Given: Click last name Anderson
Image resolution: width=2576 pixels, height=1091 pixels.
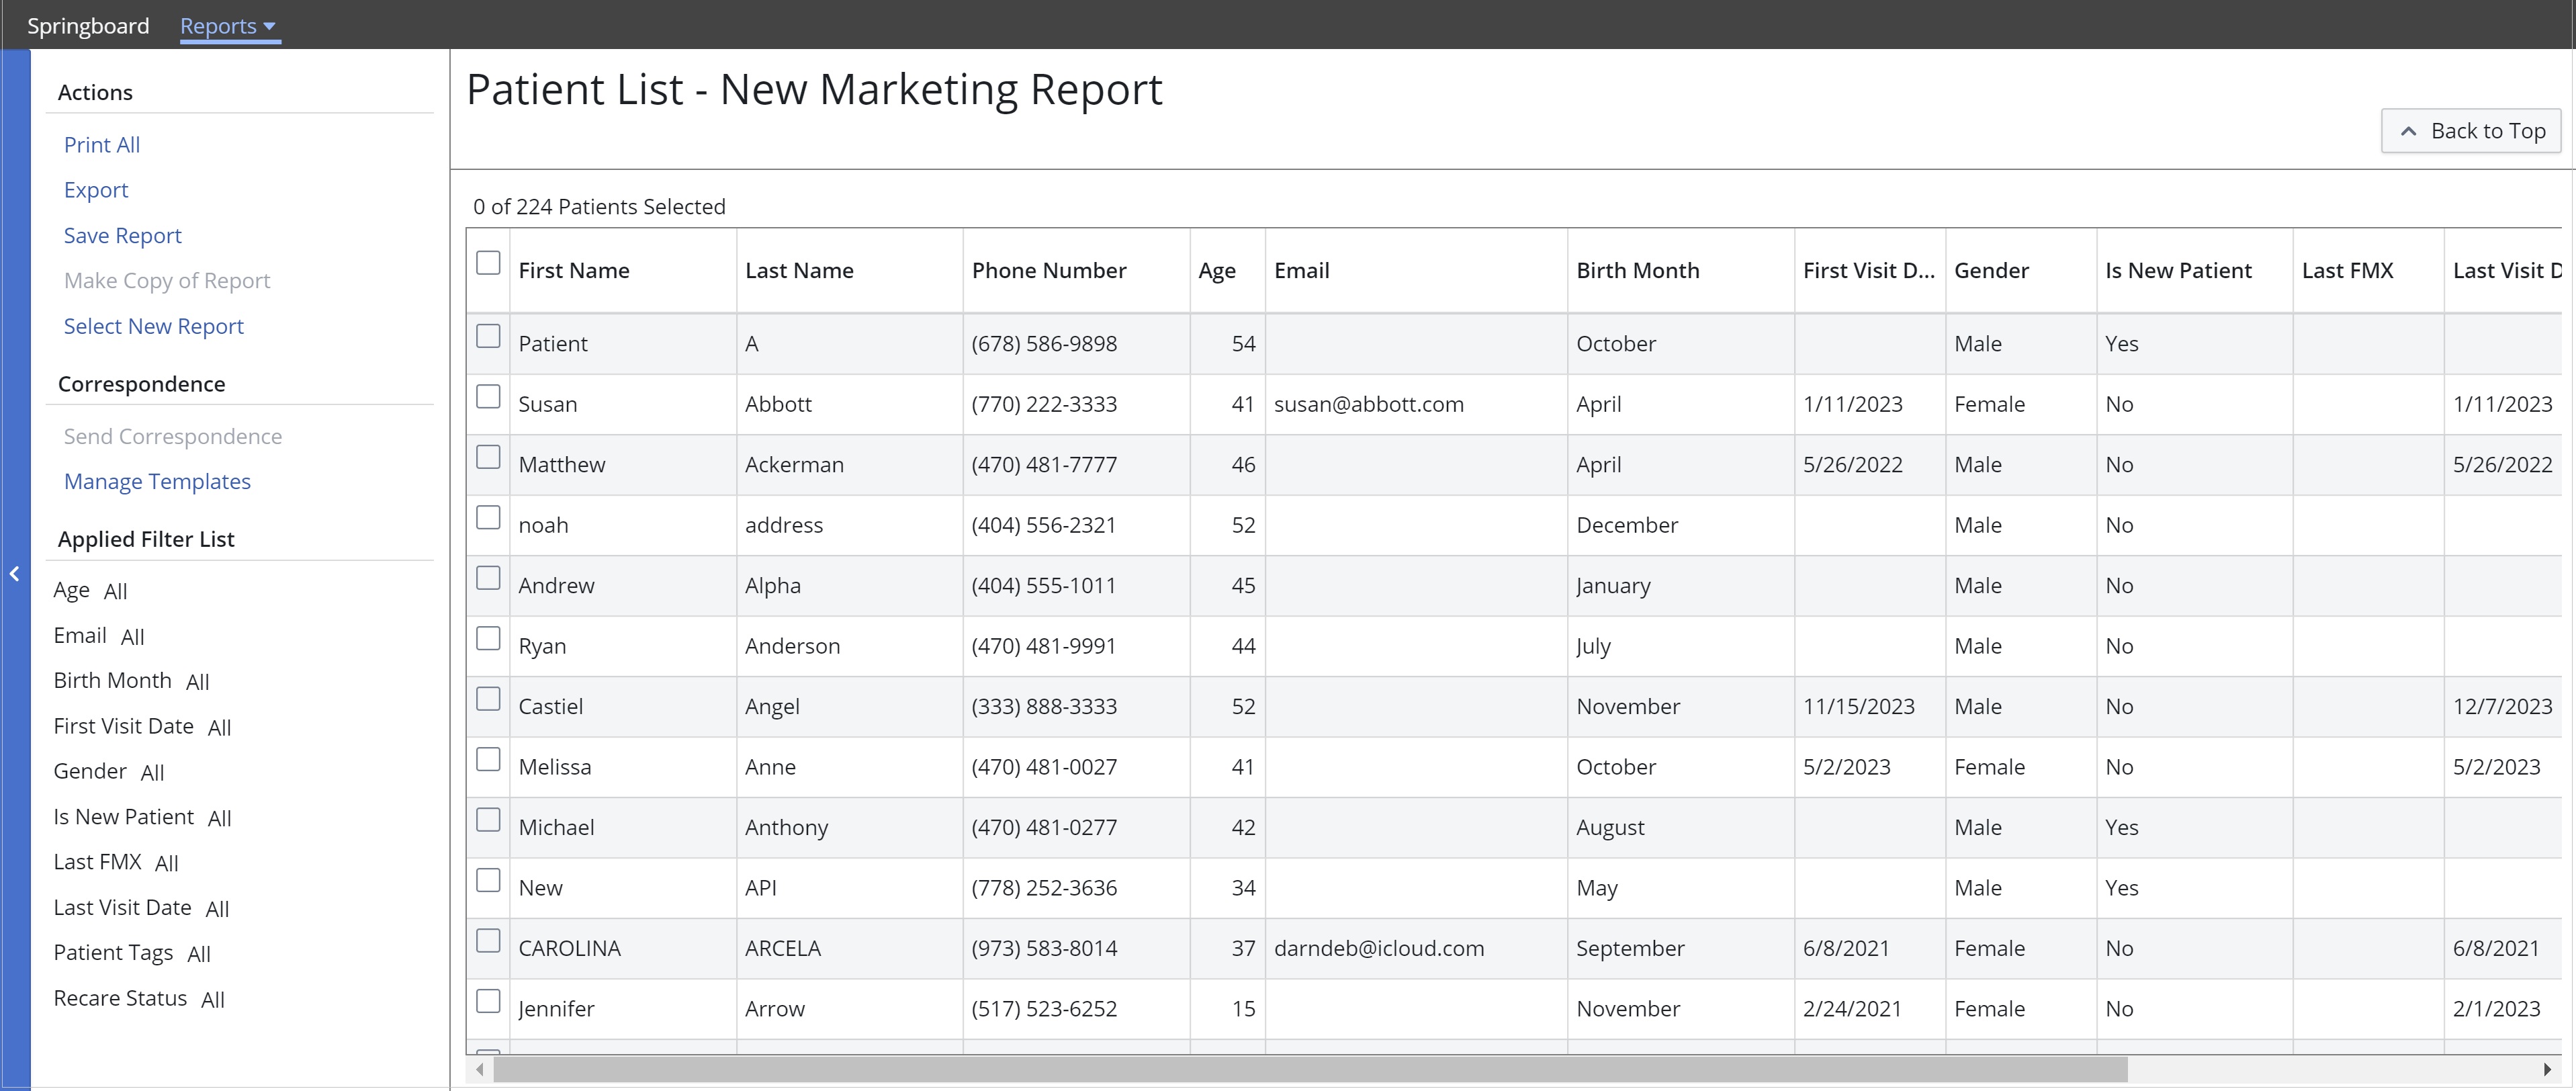Looking at the screenshot, I should (792, 646).
